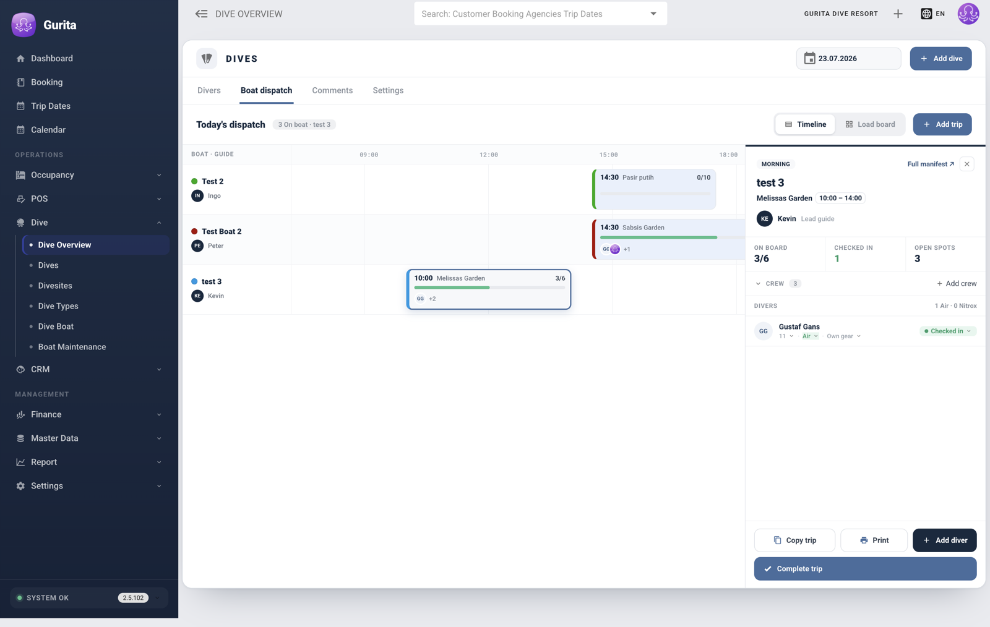
Task: Open the Comments tab
Action: pos(332,90)
